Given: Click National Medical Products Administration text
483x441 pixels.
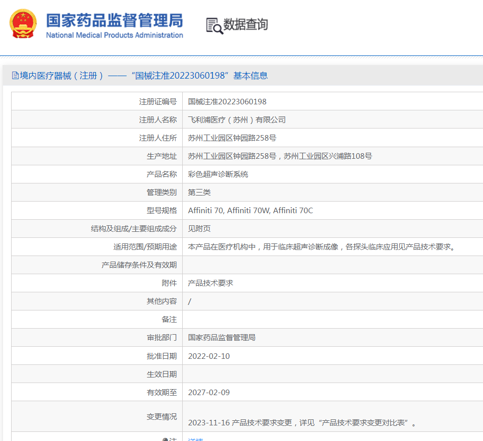Looking at the screenshot, I should click(x=115, y=35).
